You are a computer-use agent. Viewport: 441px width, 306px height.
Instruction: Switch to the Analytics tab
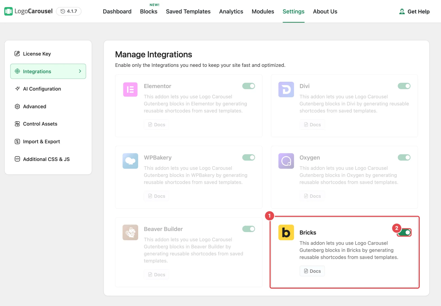tap(231, 12)
